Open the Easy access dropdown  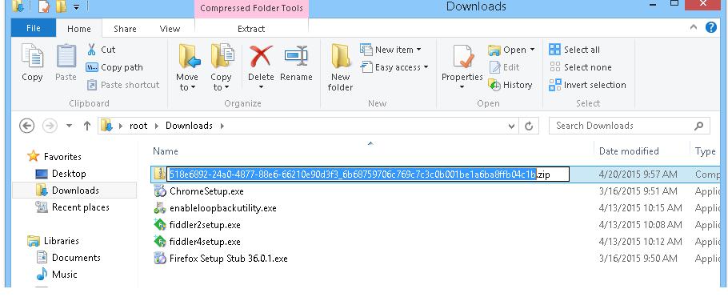click(x=394, y=67)
